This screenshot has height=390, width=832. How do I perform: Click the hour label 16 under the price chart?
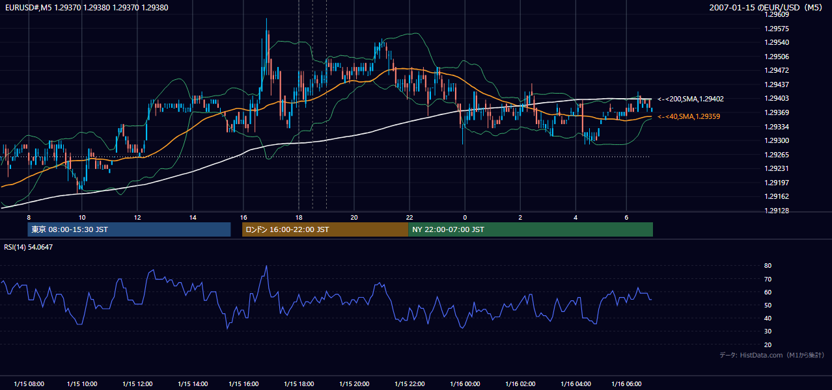(243, 216)
